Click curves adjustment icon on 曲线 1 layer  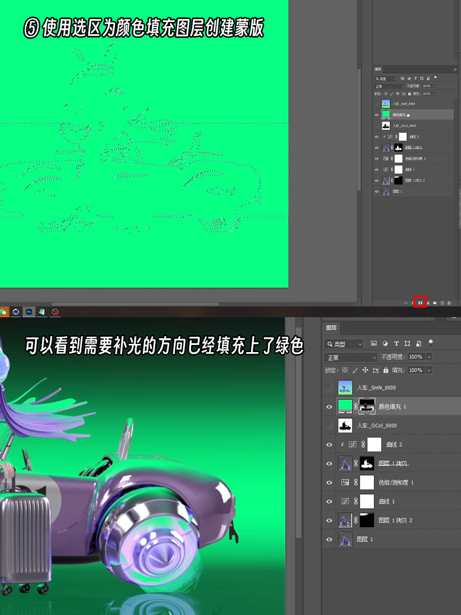[345, 501]
